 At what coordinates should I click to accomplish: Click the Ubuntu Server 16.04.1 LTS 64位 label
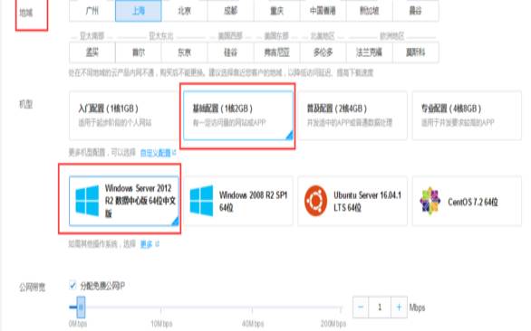tap(367, 201)
